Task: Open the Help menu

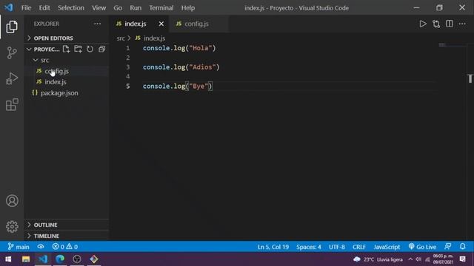Action: point(187,8)
